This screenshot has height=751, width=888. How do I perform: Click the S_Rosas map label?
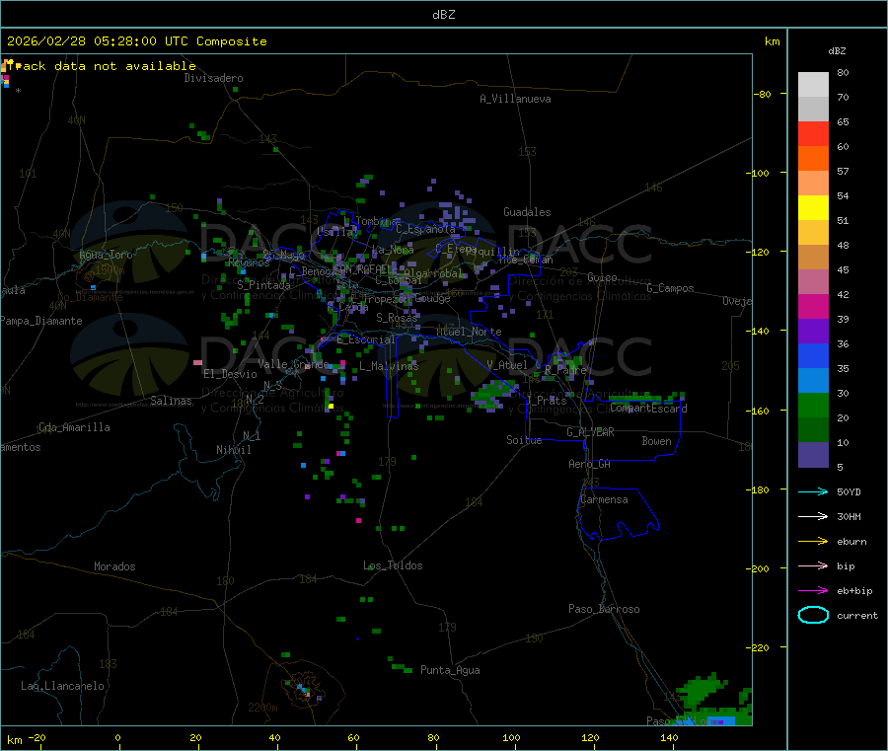tap(397, 318)
